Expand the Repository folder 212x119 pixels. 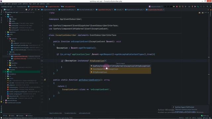pos(8,63)
